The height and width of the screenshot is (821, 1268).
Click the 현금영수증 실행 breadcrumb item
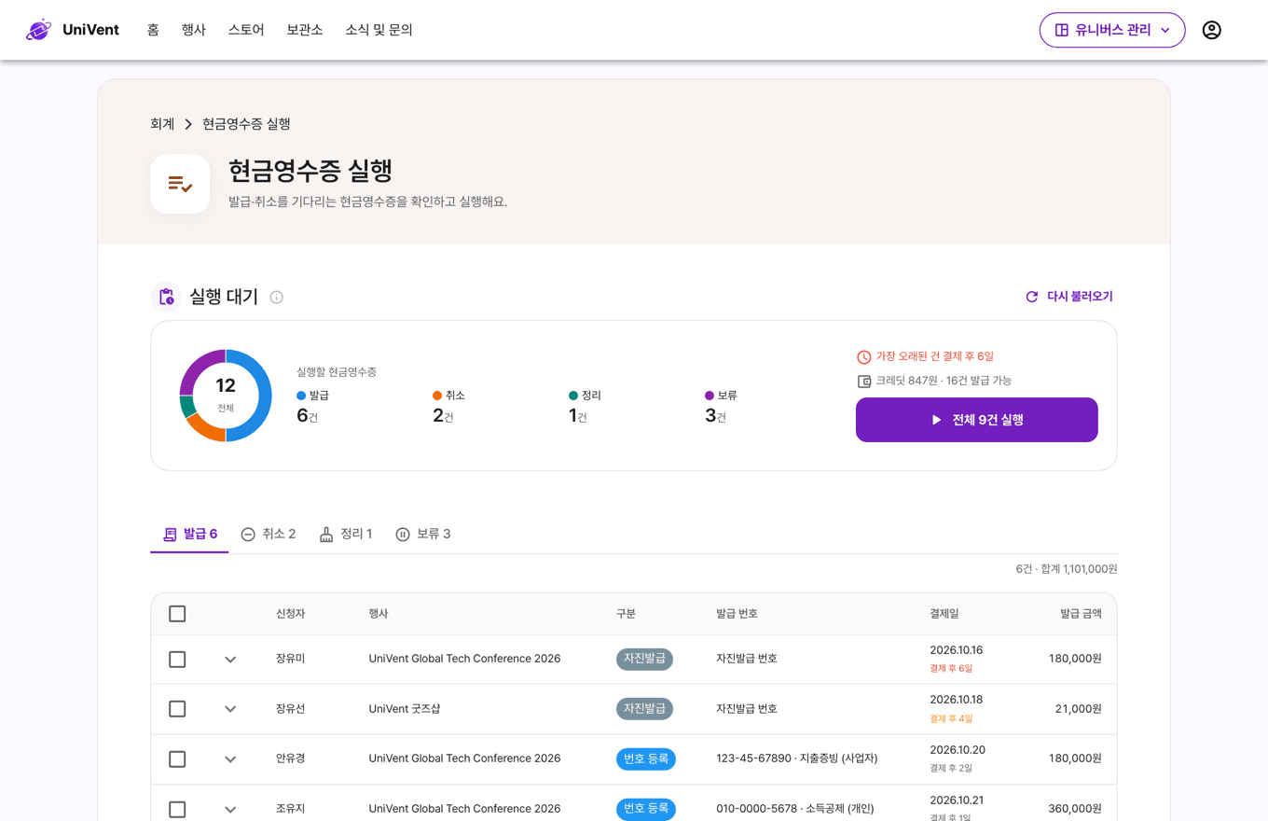coord(246,124)
